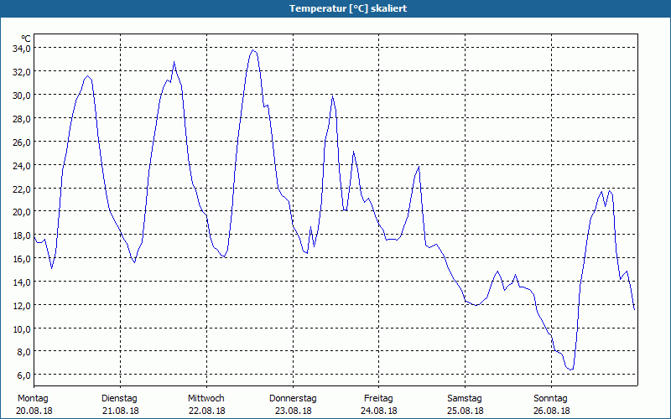Click the Montag day label

tap(33, 399)
